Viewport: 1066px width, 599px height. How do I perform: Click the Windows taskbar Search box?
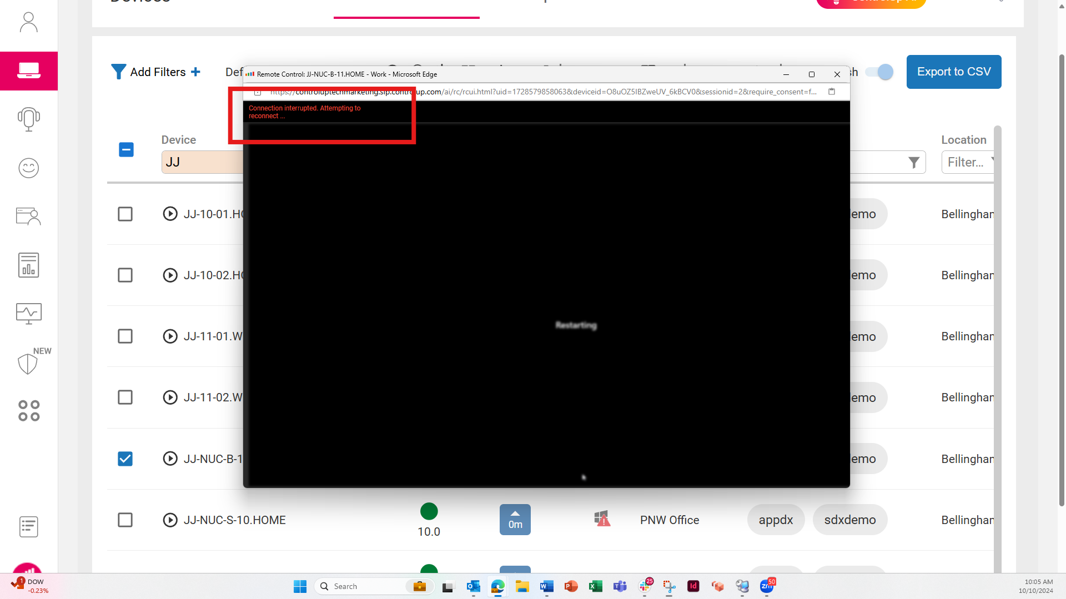pos(374,586)
